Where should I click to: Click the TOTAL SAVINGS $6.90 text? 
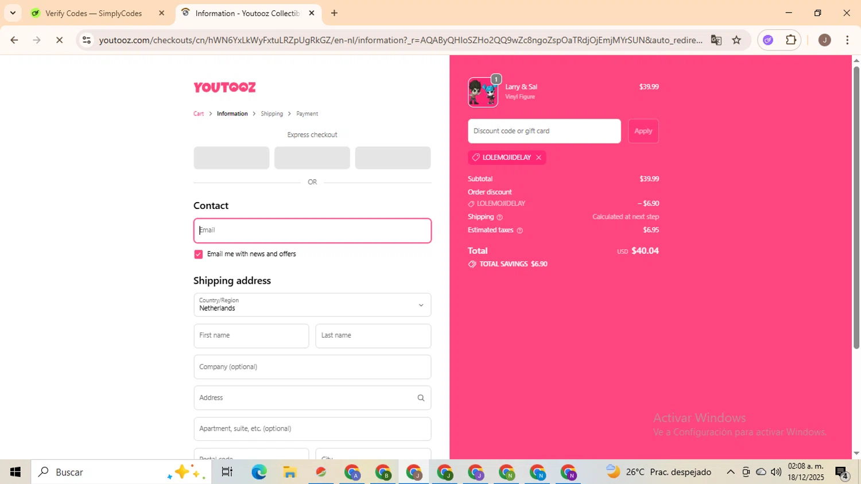[x=513, y=264]
